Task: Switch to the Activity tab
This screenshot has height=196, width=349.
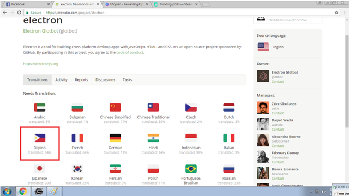Action: [61, 80]
